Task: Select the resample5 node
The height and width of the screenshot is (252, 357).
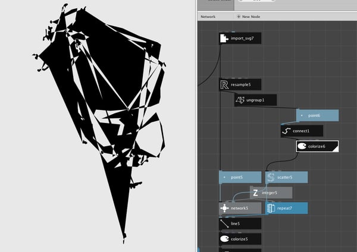Action: click(x=240, y=84)
